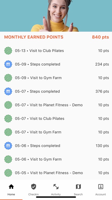
Task: Open the Activity dumbbell icon
Action: tap(56, 187)
